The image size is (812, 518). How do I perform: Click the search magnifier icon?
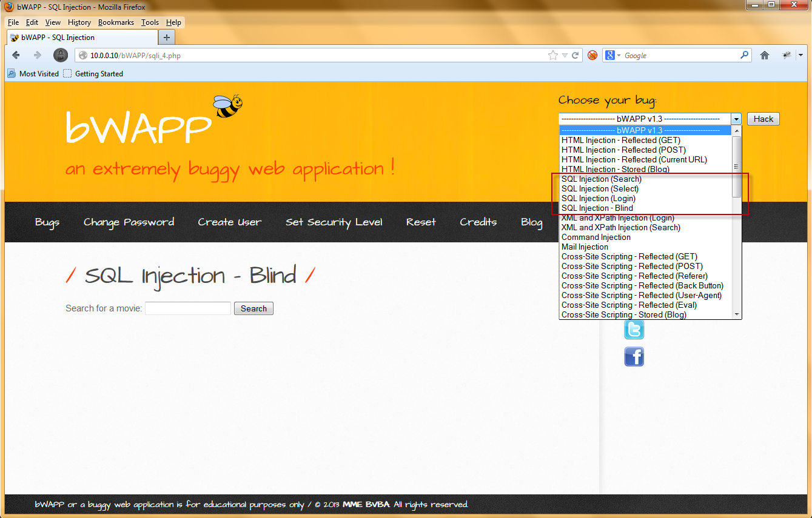tap(745, 55)
